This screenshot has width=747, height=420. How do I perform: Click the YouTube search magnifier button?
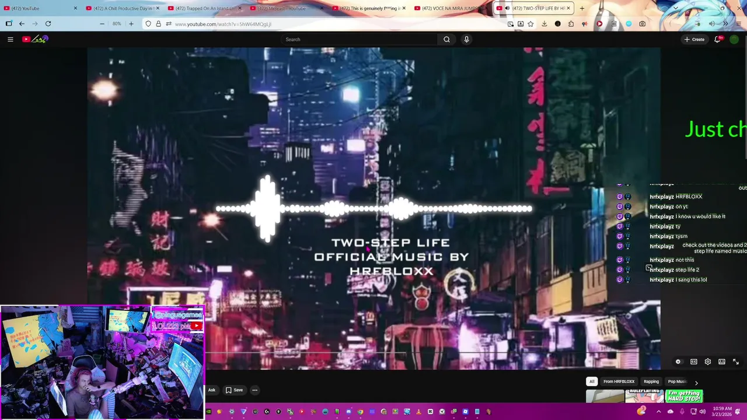[x=446, y=39]
